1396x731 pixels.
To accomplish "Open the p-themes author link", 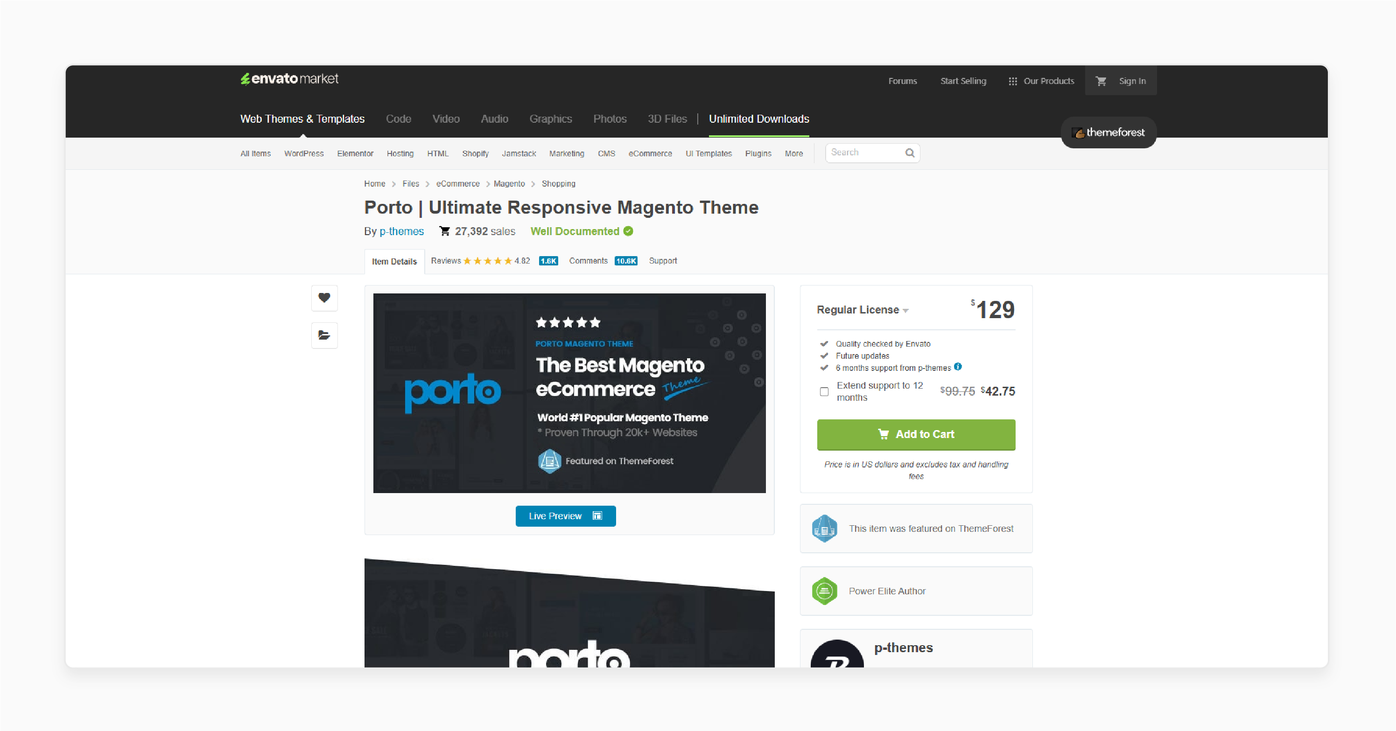I will coord(401,231).
